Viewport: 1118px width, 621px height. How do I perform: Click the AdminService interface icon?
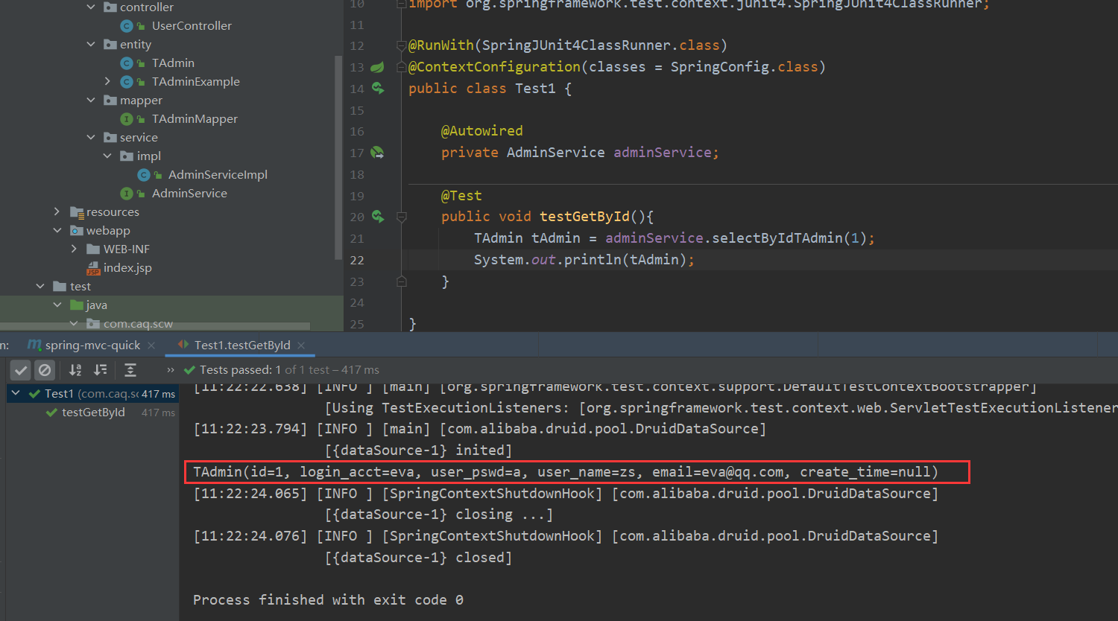(127, 194)
